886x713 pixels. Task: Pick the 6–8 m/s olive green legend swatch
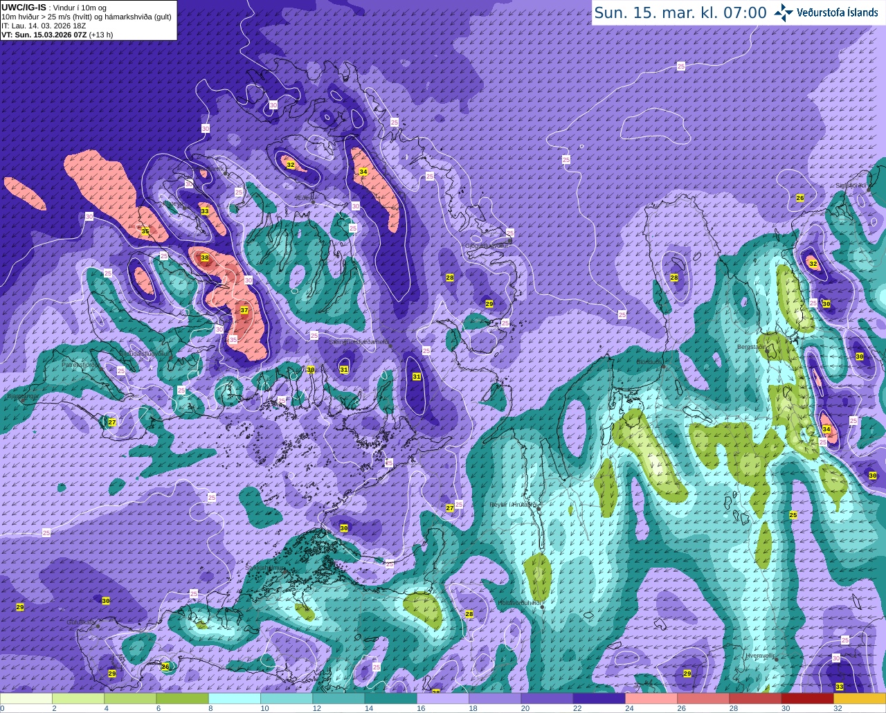point(182,698)
